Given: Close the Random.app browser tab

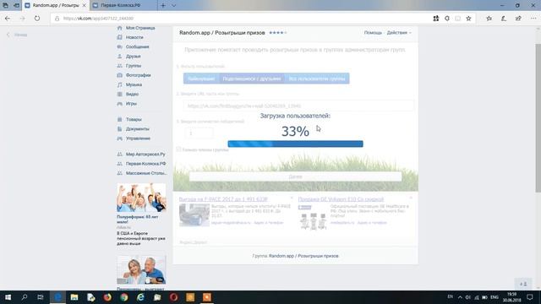Looking at the screenshot, I should (x=85, y=6).
